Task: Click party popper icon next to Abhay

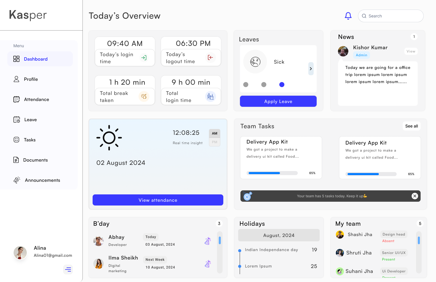Action: tap(208, 241)
